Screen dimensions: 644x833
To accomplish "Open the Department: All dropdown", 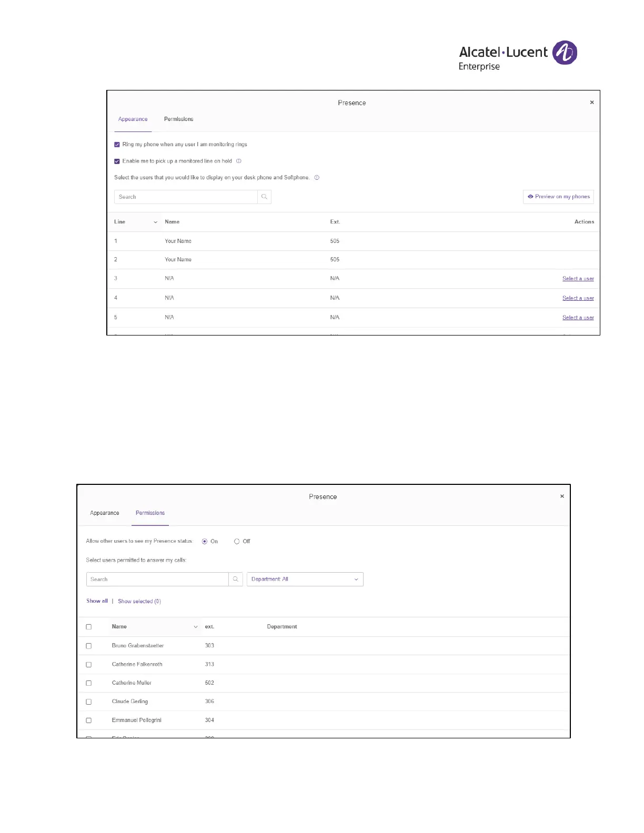I will coord(305,579).
